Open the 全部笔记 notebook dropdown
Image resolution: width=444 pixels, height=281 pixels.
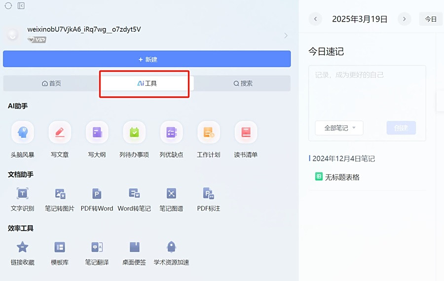tap(339, 128)
